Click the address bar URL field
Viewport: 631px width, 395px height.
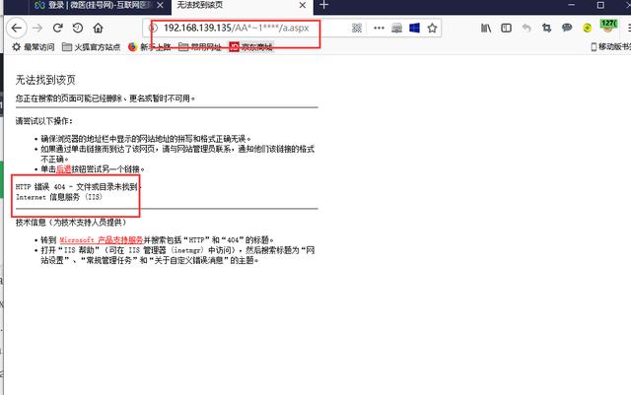pos(246,28)
